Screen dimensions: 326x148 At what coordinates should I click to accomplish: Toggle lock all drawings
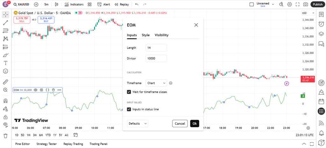pyautogui.click(x=6, y=117)
